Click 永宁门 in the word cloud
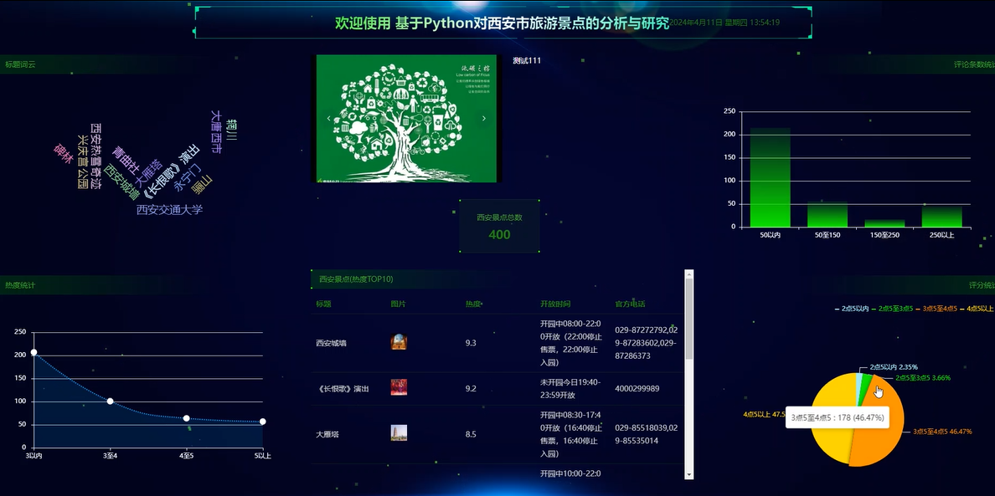The height and width of the screenshot is (496, 995). (x=188, y=177)
